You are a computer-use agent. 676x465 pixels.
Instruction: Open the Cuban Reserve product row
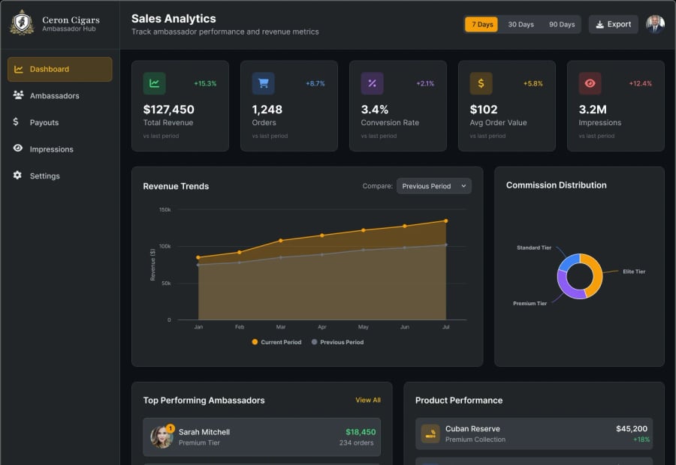tap(534, 434)
